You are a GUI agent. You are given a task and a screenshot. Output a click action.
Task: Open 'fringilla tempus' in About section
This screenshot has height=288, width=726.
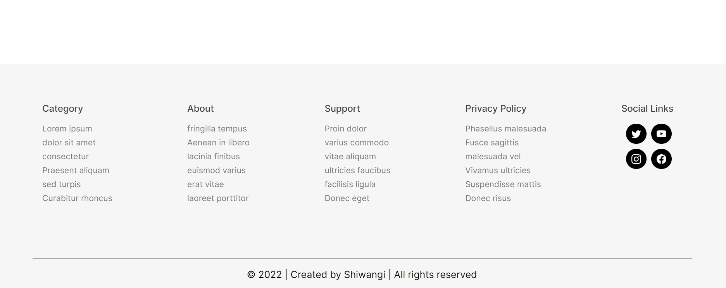217,128
